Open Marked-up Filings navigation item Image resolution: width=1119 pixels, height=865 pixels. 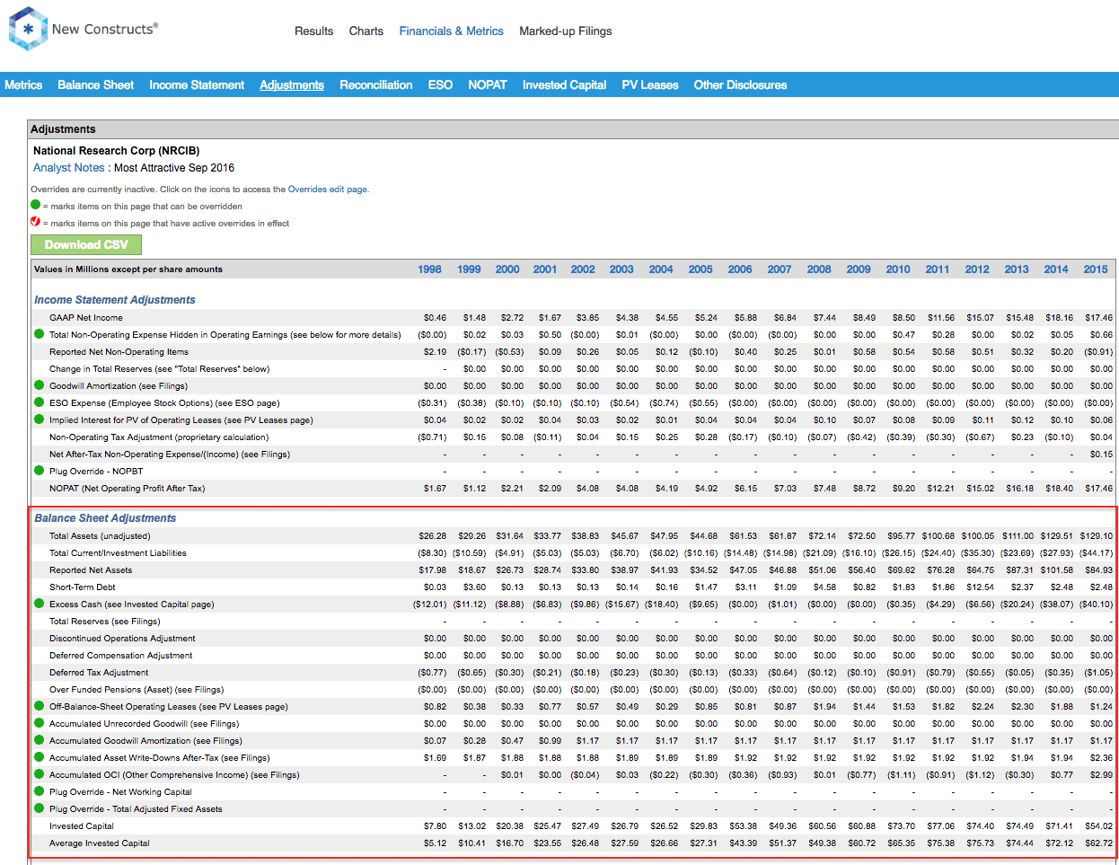pos(565,31)
